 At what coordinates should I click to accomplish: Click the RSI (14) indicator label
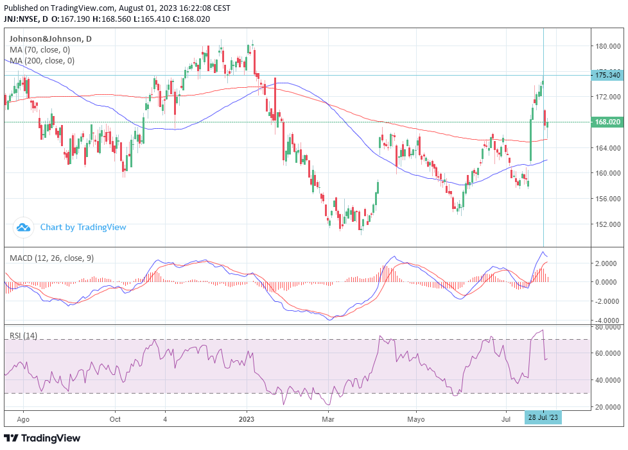pos(23,335)
